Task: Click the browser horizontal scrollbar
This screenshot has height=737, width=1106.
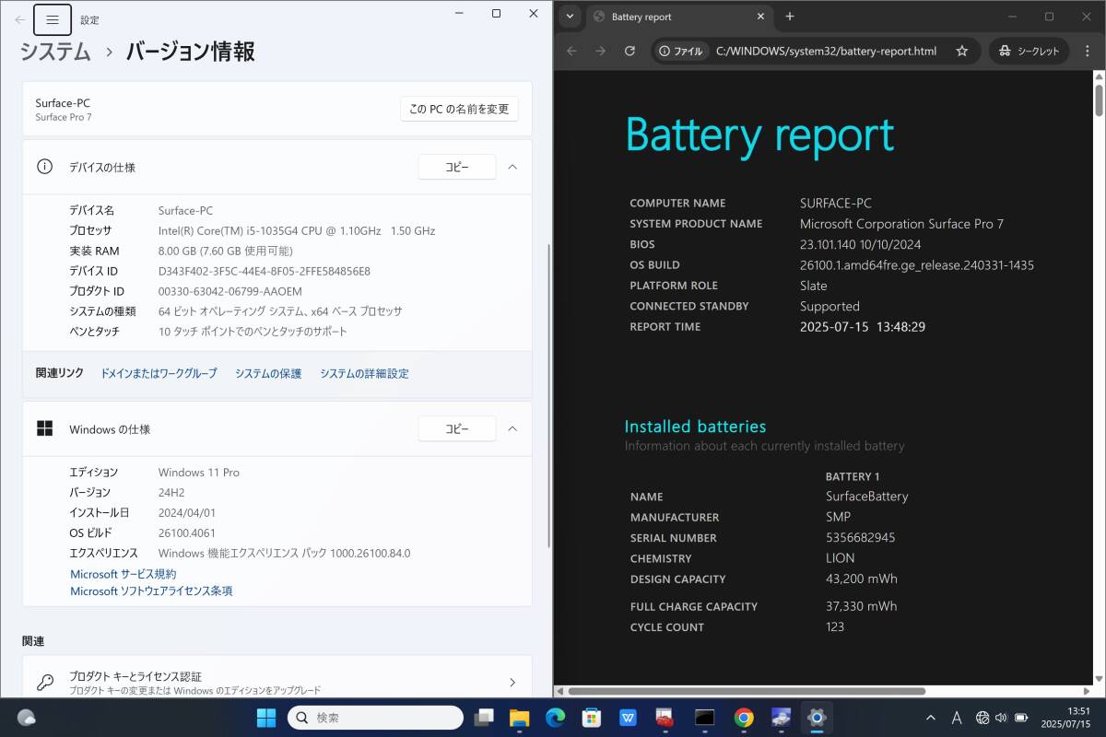Action: tap(747, 691)
